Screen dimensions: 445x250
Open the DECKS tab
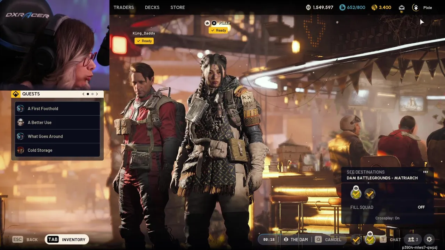pyautogui.click(x=152, y=7)
